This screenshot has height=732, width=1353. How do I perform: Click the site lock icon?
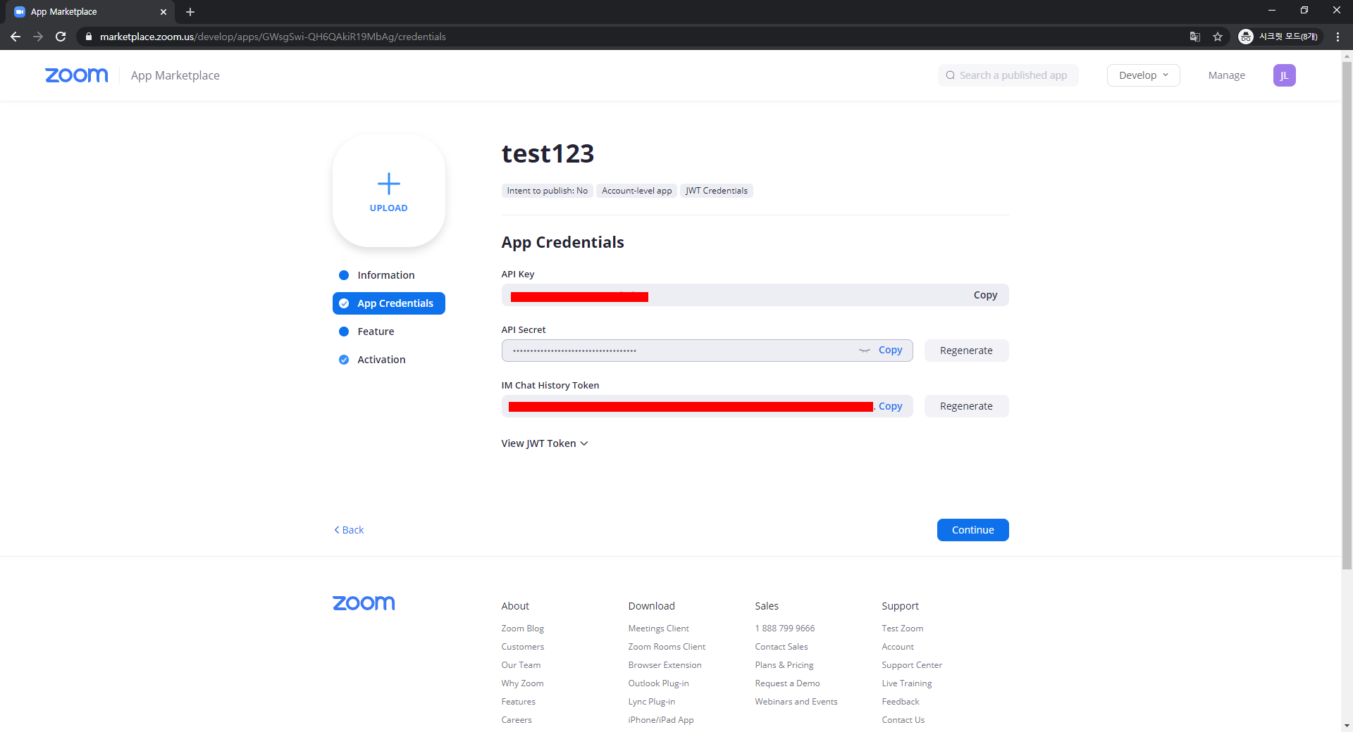click(x=89, y=37)
